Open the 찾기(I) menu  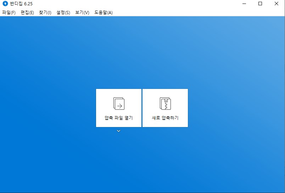point(45,12)
